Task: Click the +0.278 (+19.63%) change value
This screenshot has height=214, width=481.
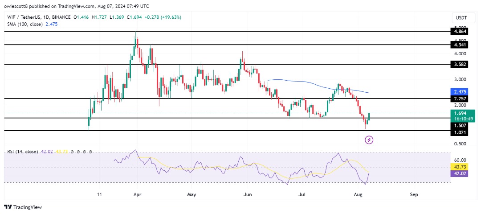Action: (x=164, y=17)
